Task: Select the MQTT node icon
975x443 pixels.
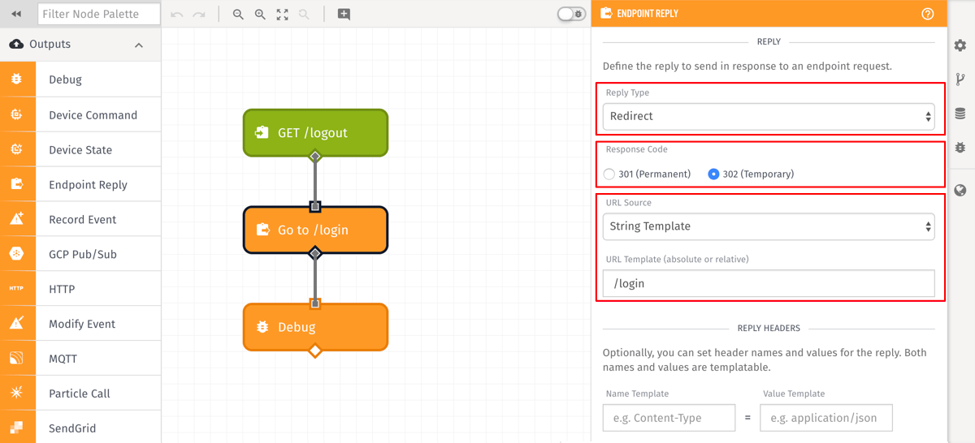Action: tap(17, 359)
